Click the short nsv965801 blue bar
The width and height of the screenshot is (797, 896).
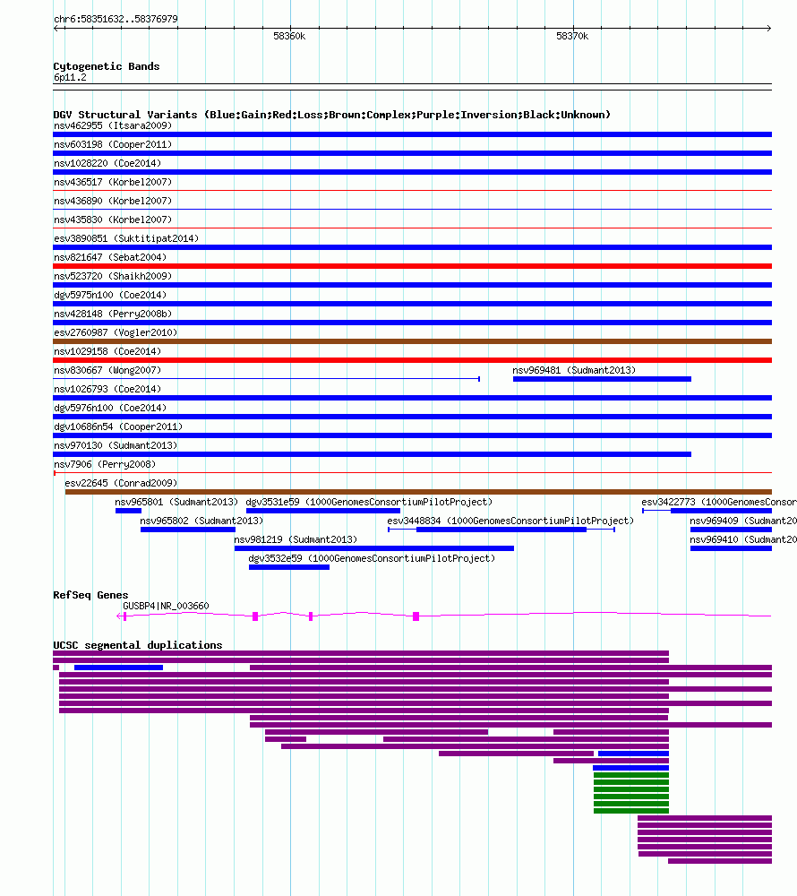[128, 511]
